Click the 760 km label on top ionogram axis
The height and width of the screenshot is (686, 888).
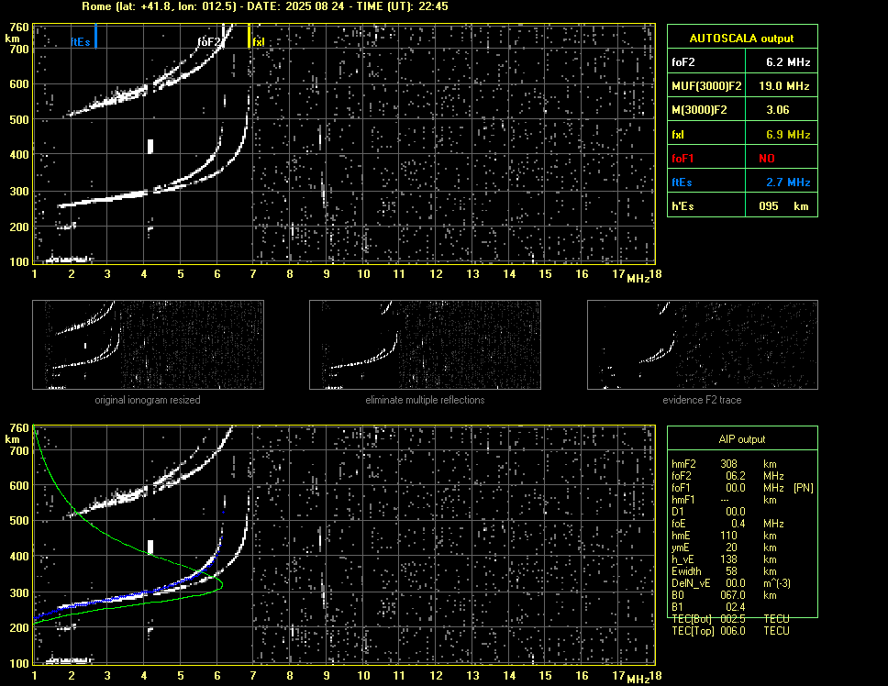[x=18, y=28]
